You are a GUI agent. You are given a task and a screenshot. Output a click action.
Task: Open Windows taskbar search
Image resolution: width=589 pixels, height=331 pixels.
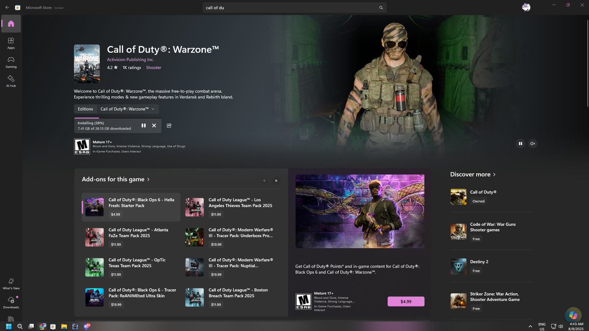click(20, 326)
